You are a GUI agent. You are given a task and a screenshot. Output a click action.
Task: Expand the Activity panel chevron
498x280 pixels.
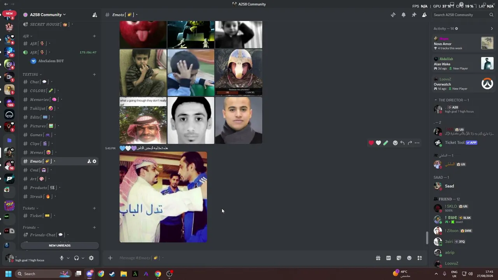pyautogui.click(x=492, y=28)
